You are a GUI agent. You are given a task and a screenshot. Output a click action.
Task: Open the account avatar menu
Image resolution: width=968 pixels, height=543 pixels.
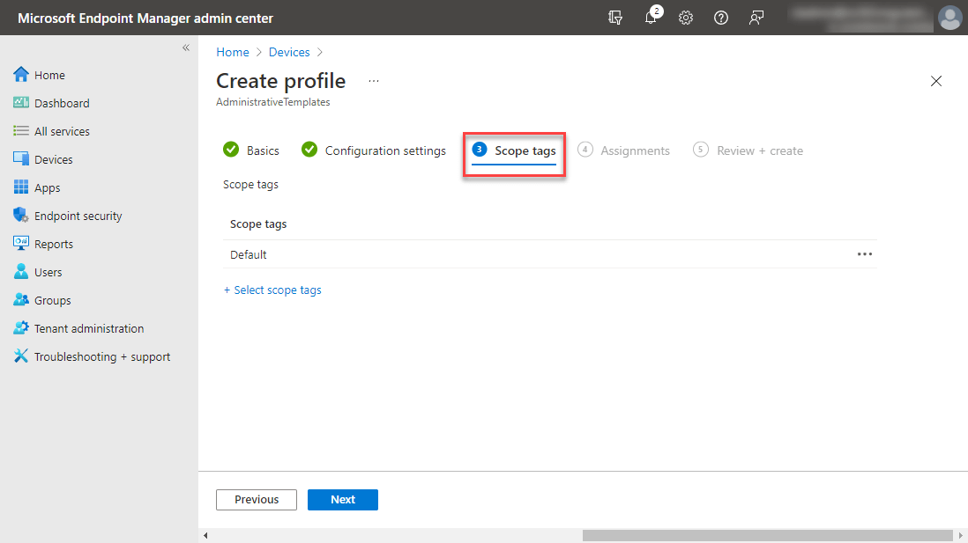click(949, 18)
